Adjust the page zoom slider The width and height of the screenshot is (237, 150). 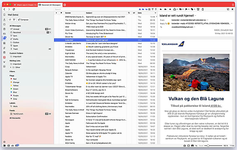(213, 145)
